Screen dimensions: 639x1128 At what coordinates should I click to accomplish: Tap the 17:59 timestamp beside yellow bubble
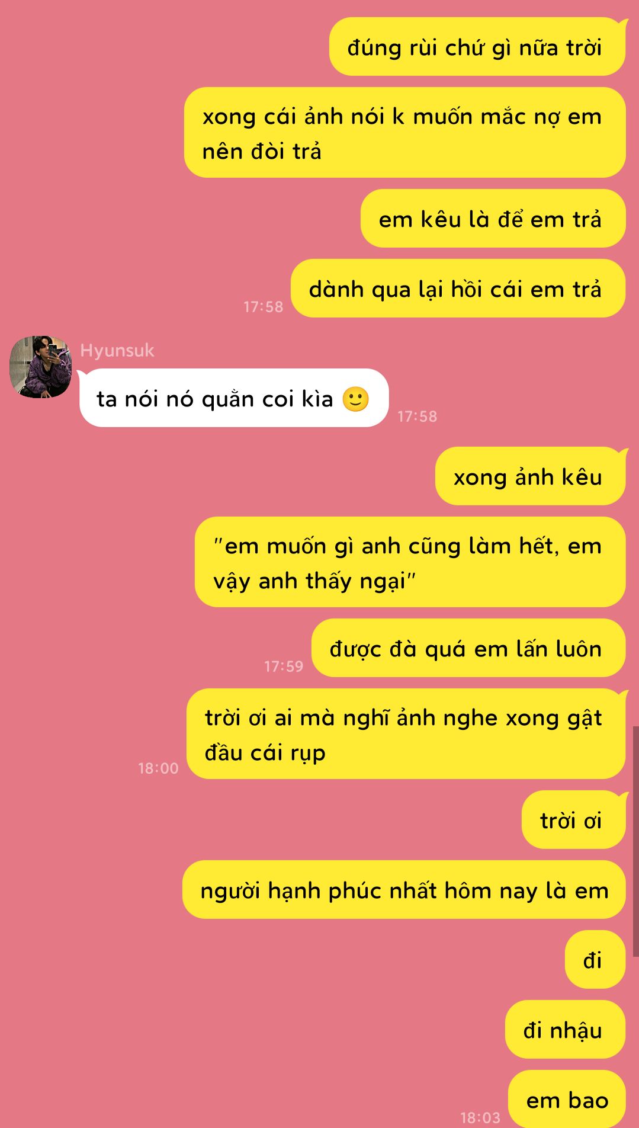284,666
